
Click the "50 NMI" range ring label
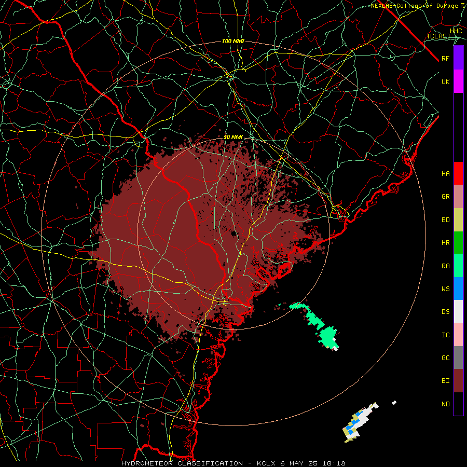tap(233, 137)
